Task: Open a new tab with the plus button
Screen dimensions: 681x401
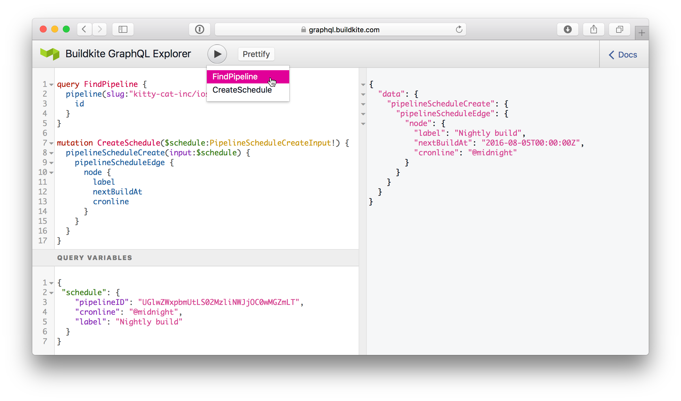Action: click(x=642, y=33)
